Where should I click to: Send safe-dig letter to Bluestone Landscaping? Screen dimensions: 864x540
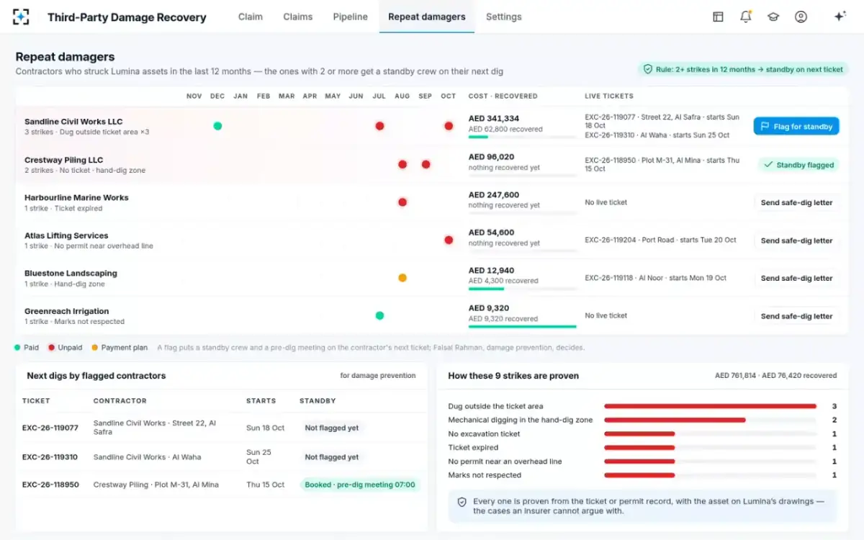click(x=796, y=278)
